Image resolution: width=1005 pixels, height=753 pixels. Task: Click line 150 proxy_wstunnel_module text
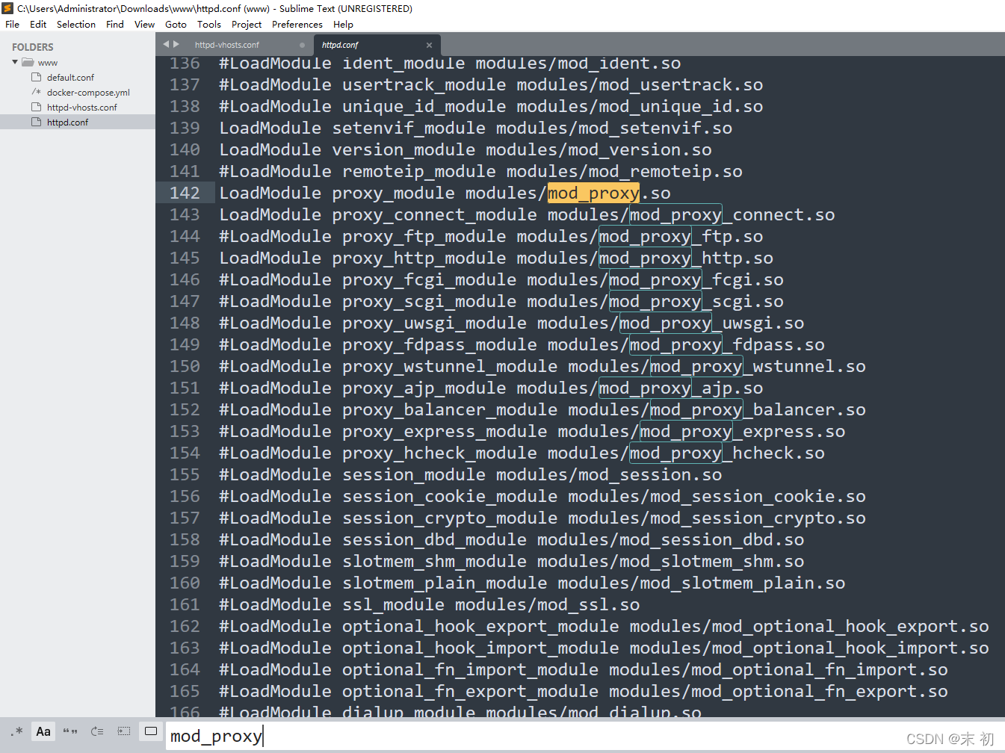click(450, 367)
